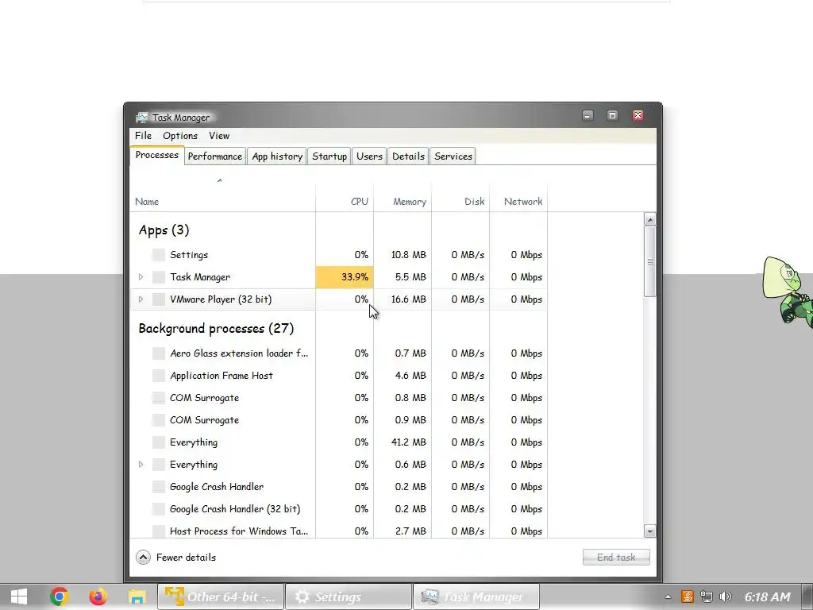Click the Aero Glass extension loader icon
813x610 pixels.
click(x=159, y=353)
